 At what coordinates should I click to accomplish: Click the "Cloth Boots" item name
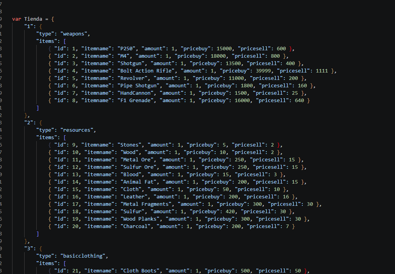click(x=140, y=270)
